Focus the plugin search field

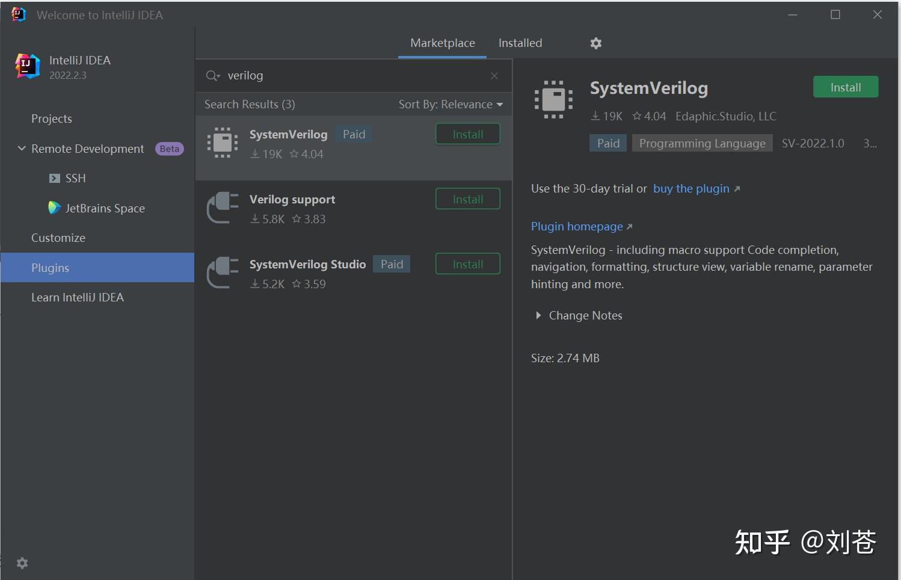(355, 76)
